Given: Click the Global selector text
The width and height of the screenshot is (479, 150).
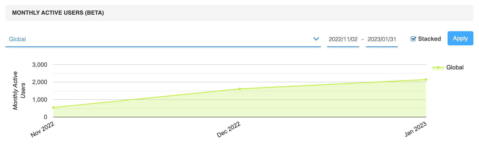Looking at the screenshot, I should pos(17,39).
